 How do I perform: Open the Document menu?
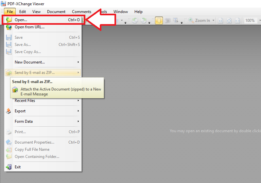pos(56,12)
